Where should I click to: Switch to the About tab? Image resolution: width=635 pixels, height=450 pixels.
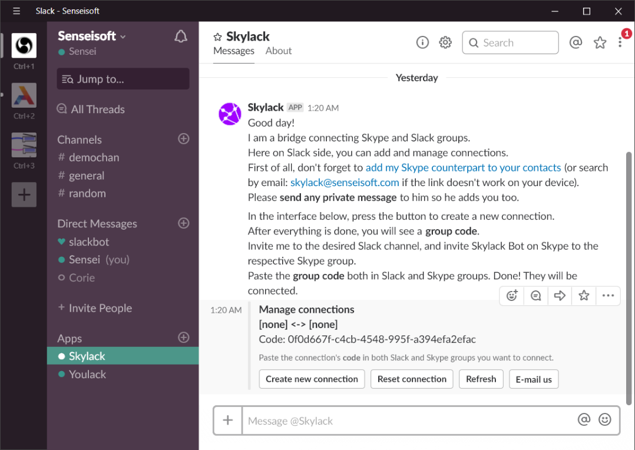279,51
